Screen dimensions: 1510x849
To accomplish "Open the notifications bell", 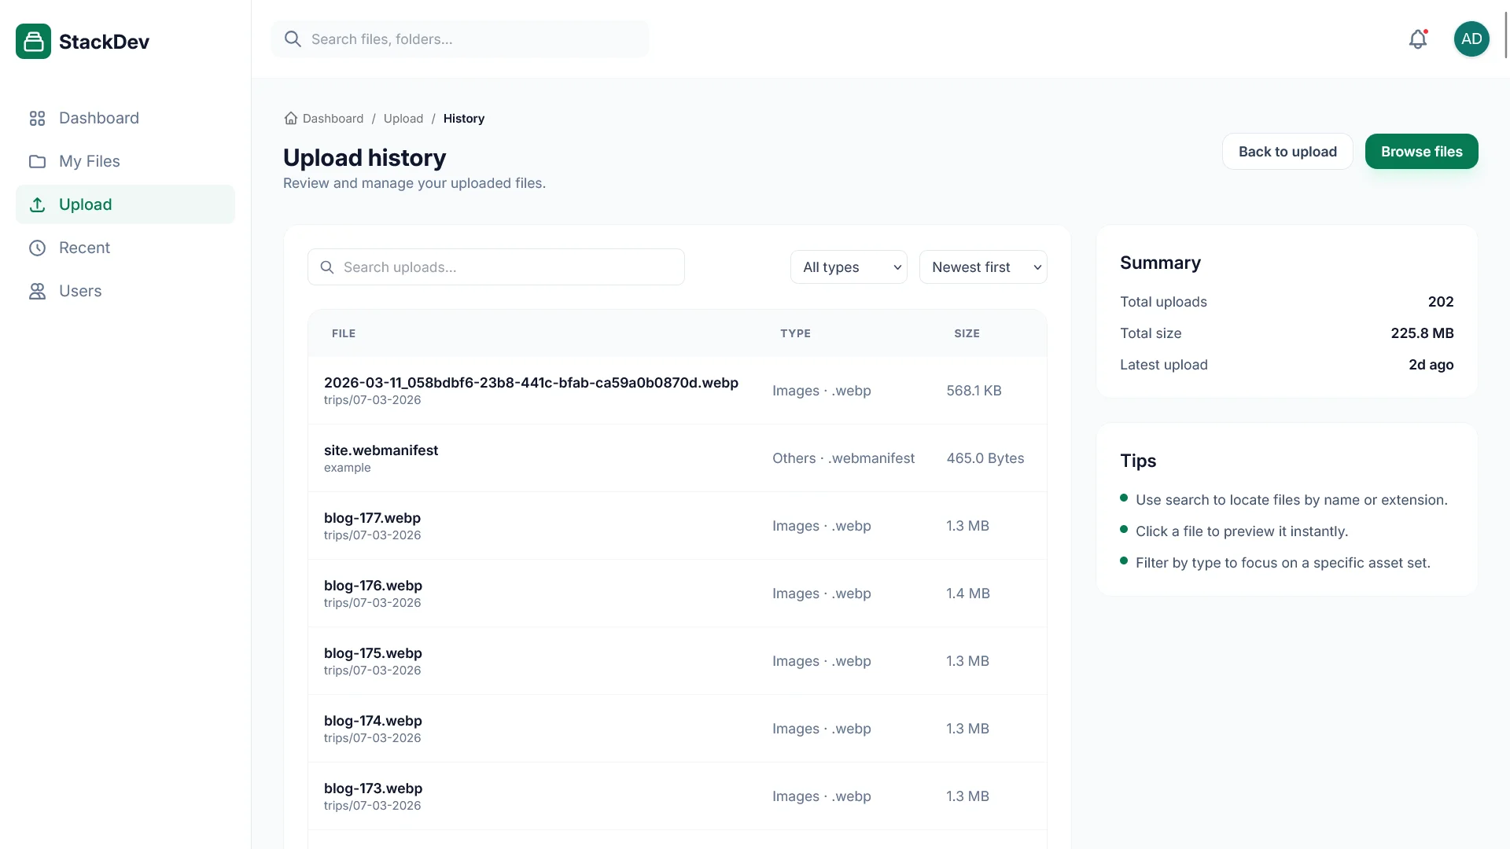I will [1417, 39].
